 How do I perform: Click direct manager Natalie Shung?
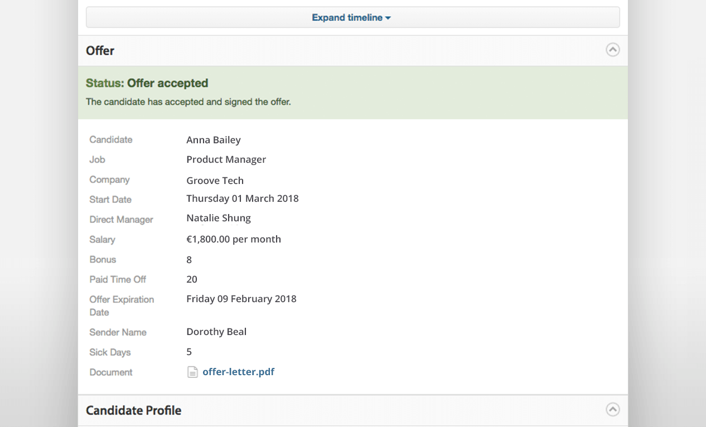point(219,218)
